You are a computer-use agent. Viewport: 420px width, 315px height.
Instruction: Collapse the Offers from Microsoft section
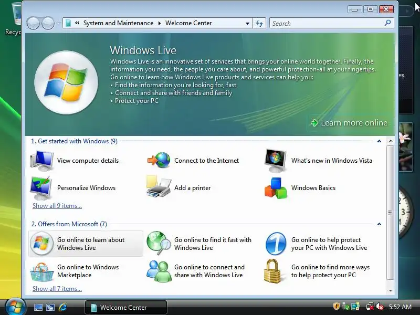(379, 224)
